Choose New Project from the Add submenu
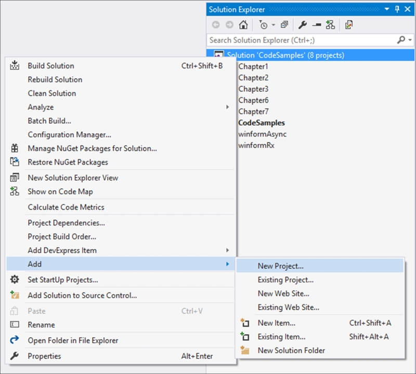Image resolution: width=416 pixels, height=374 pixels. pyautogui.click(x=320, y=266)
